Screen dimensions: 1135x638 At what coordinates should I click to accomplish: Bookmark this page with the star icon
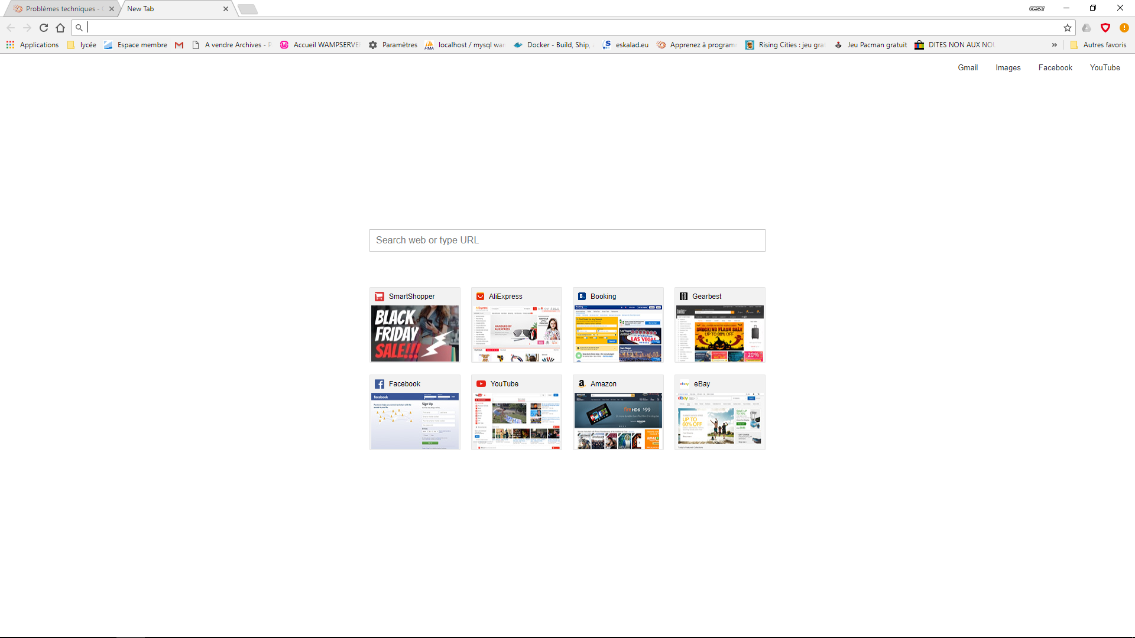(x=1068, y=28)
